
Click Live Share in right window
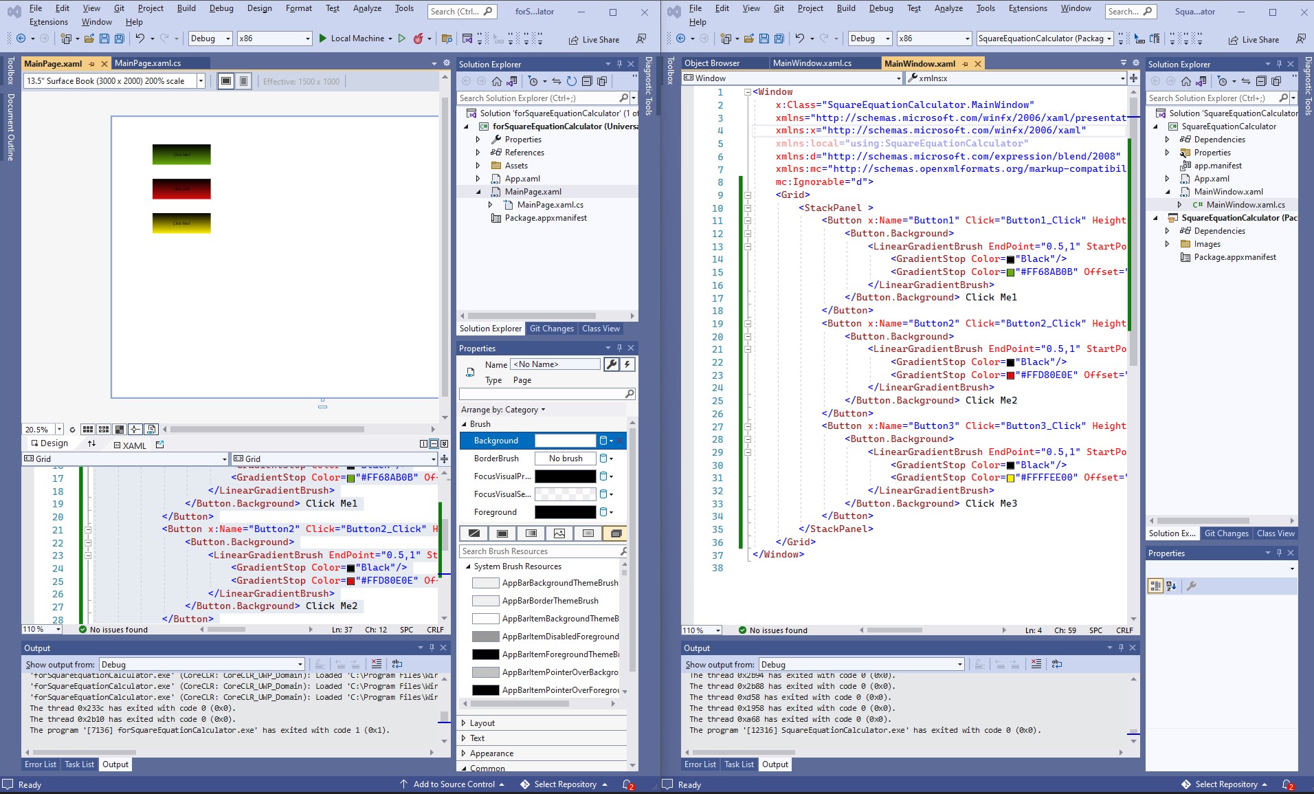[1254, 39]
